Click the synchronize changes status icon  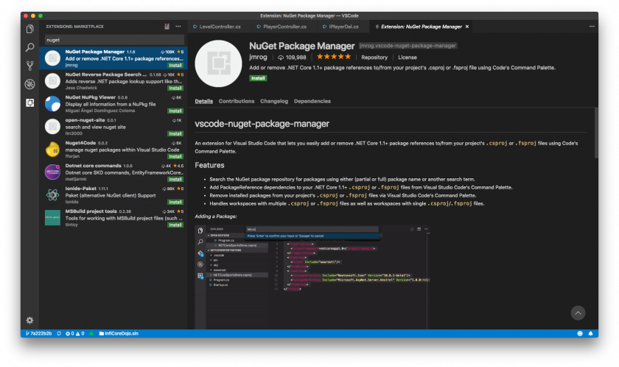(59, 333)
